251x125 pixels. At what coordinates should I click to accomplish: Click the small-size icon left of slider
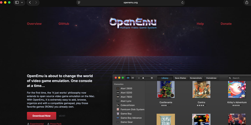coord(139,78)
